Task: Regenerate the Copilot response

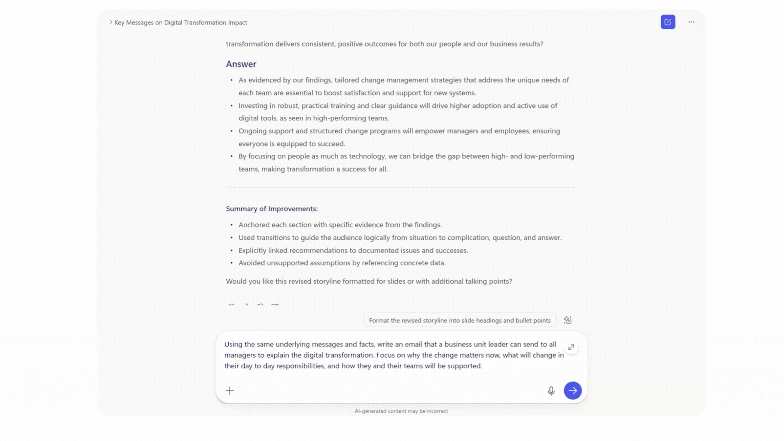Action: tap(261, 306)
